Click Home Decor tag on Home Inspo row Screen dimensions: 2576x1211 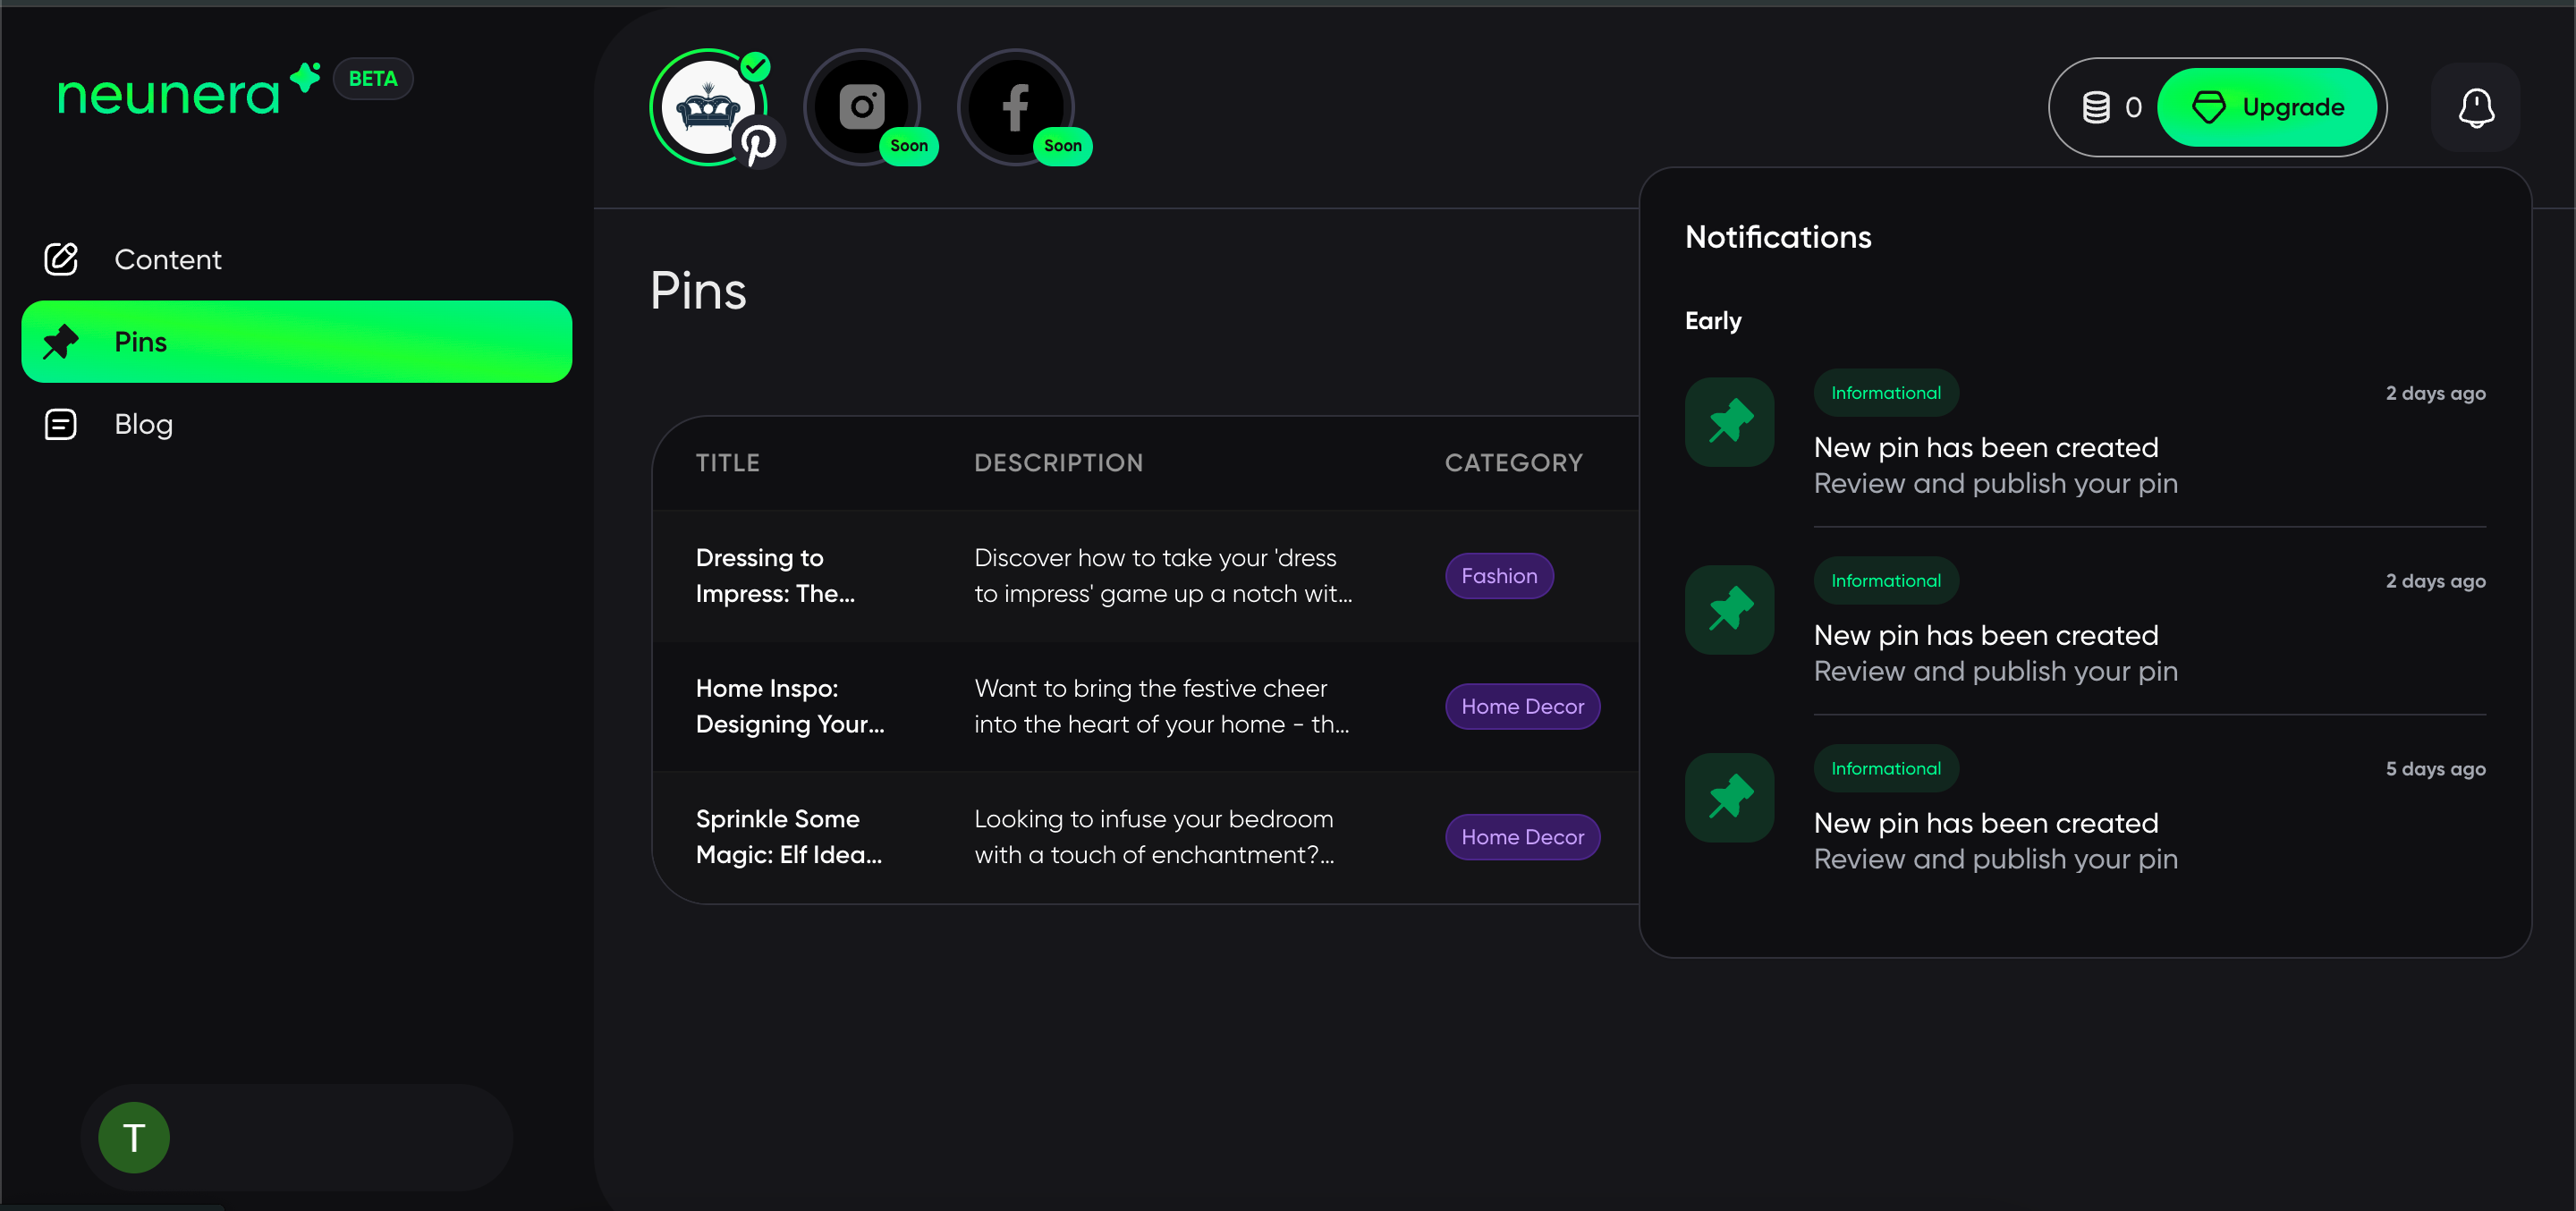click(1521, 706)
